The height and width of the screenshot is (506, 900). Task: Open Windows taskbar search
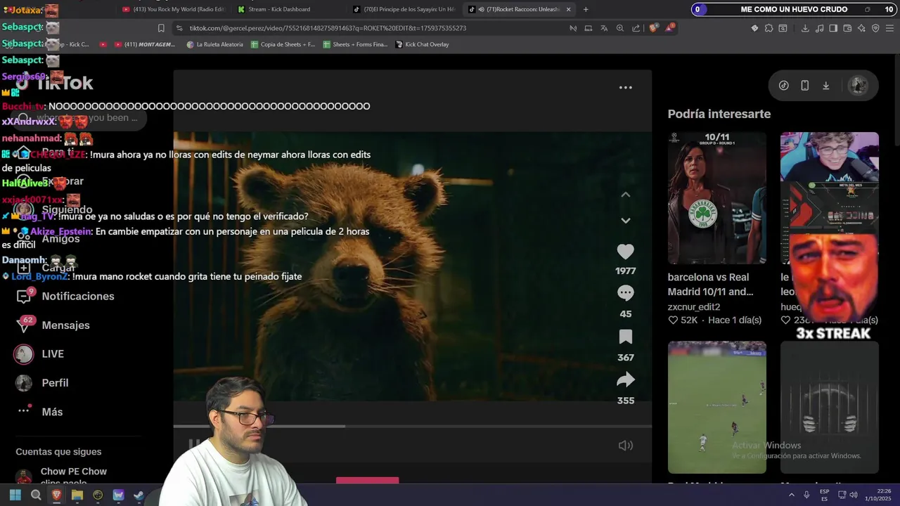36,495
